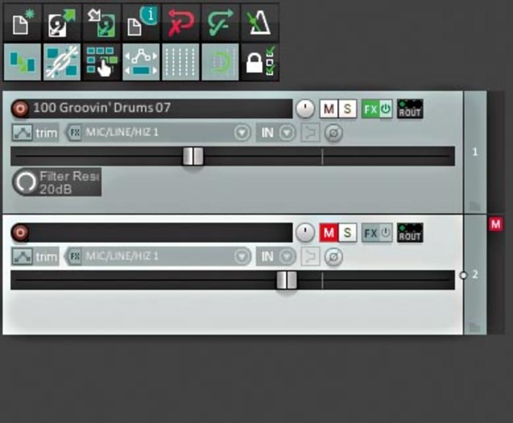Open project with the disk arrow icon
Image resolution: width=513 pixels, height=423 pixels.
coord(62,23)
